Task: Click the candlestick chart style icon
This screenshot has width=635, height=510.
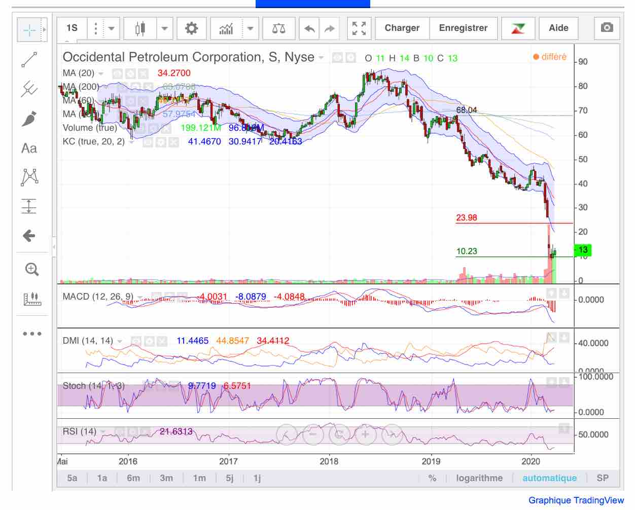Action: (140, 28)
